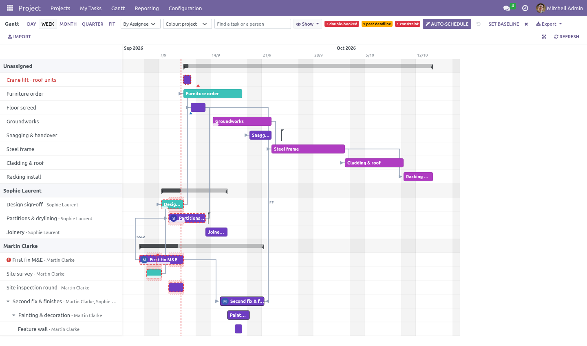Collapse the Painting & decoration row
This screenshot has width=587, height=346.
point(14,315)
